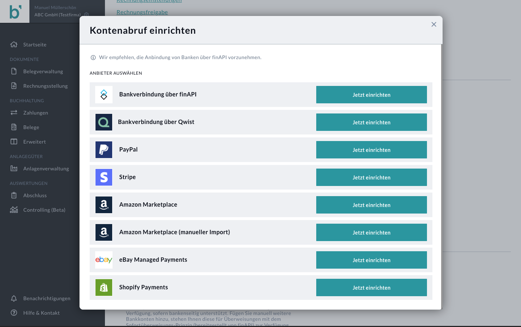This screenshot has height=327, width=521.
Task: Open Hilfe & Kontakt
Action: point(41,313)
